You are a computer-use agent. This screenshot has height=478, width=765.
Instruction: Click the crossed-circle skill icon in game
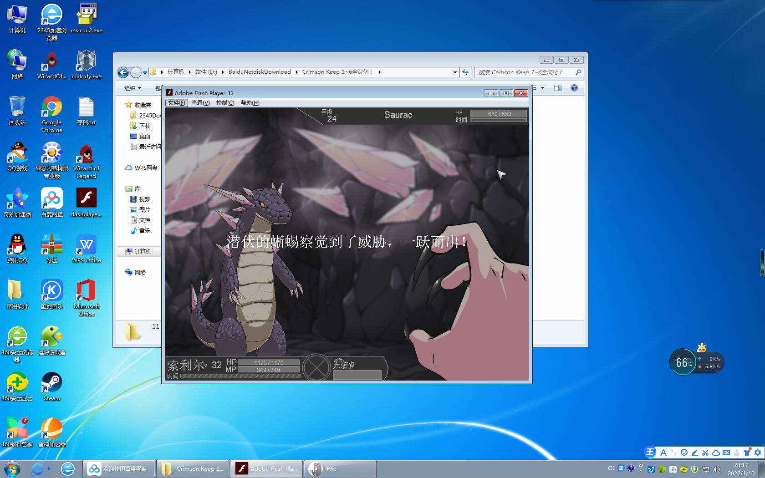point(316,367)
